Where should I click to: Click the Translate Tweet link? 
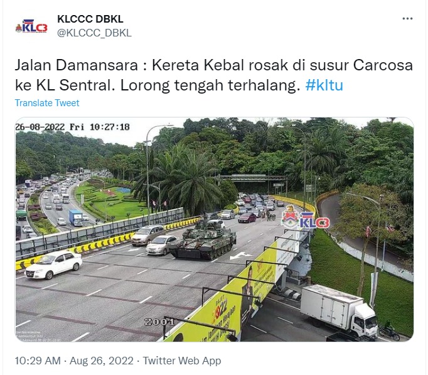click(x=47, y=103)
